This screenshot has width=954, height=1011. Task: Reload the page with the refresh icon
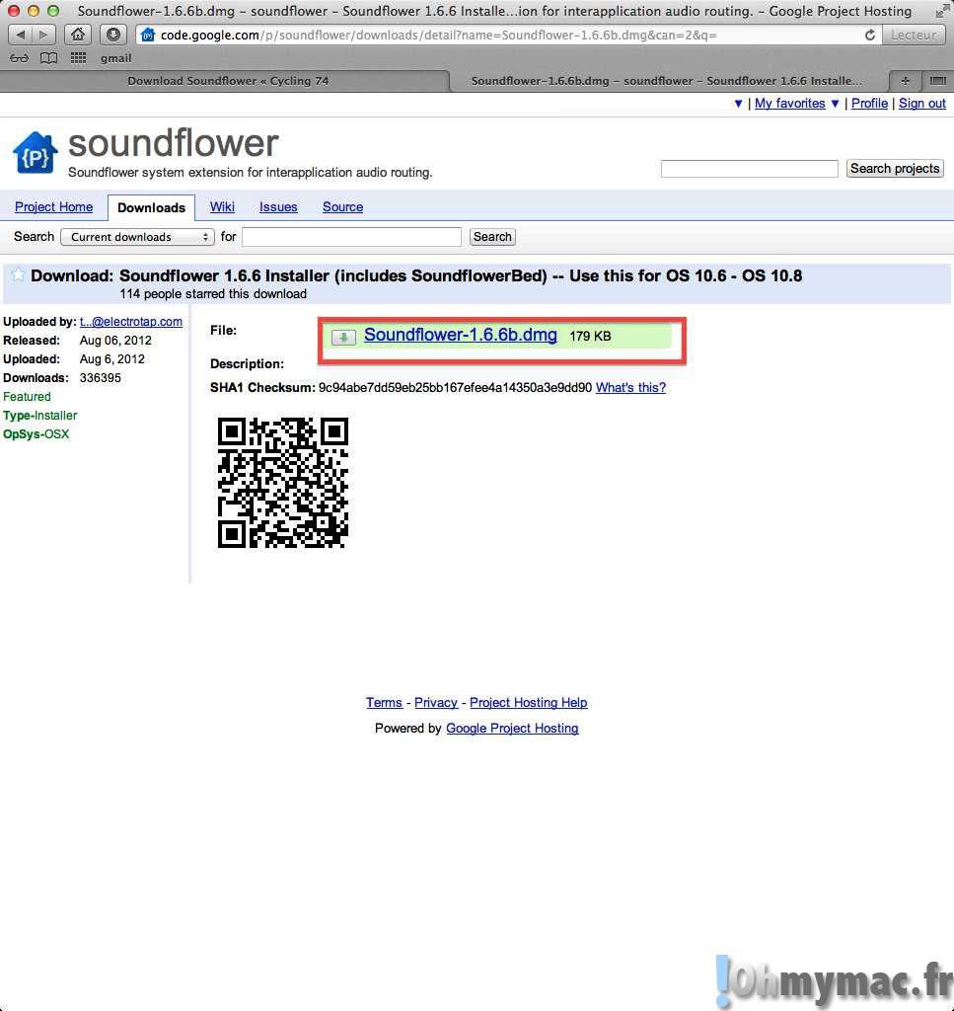coord(869,35)
